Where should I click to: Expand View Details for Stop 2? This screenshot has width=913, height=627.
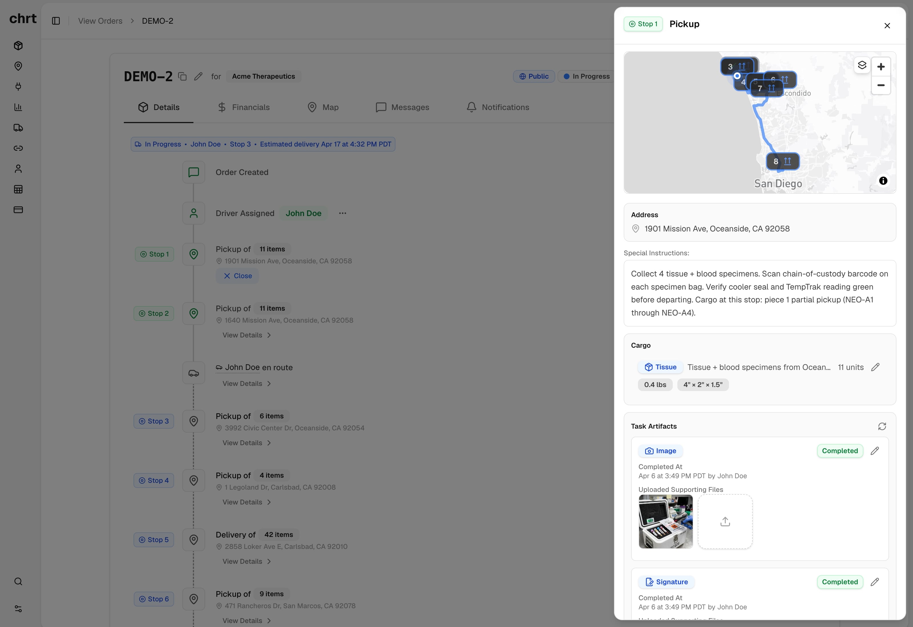247,335
